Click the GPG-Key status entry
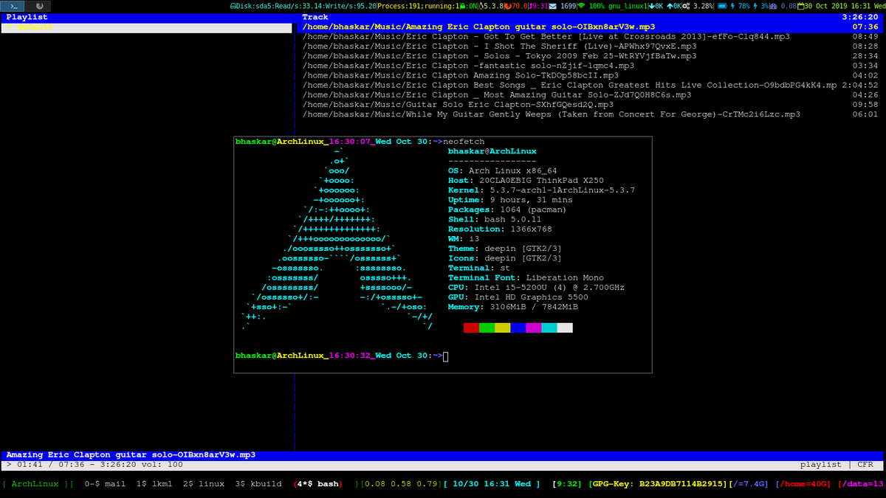 (656, 484)
